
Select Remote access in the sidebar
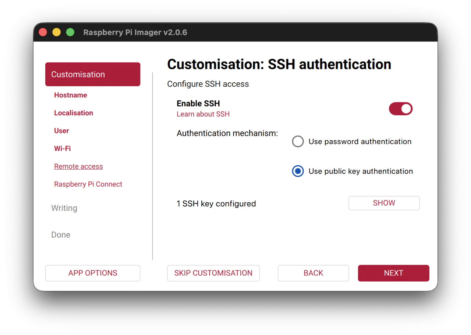pyautogui.click(x=78, y=166)
